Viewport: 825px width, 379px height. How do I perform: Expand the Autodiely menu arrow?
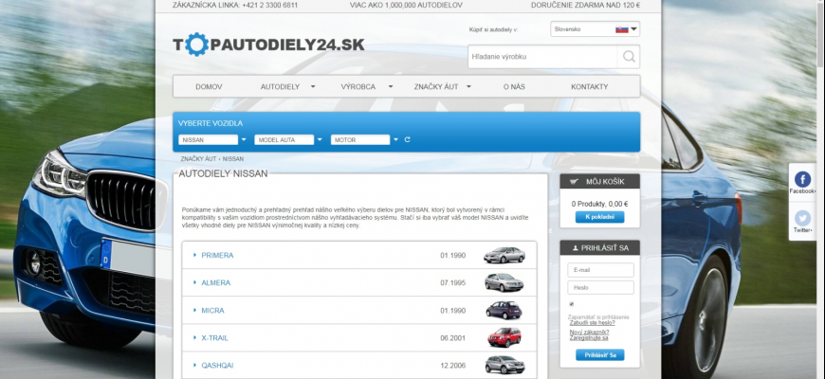point(313,87)
